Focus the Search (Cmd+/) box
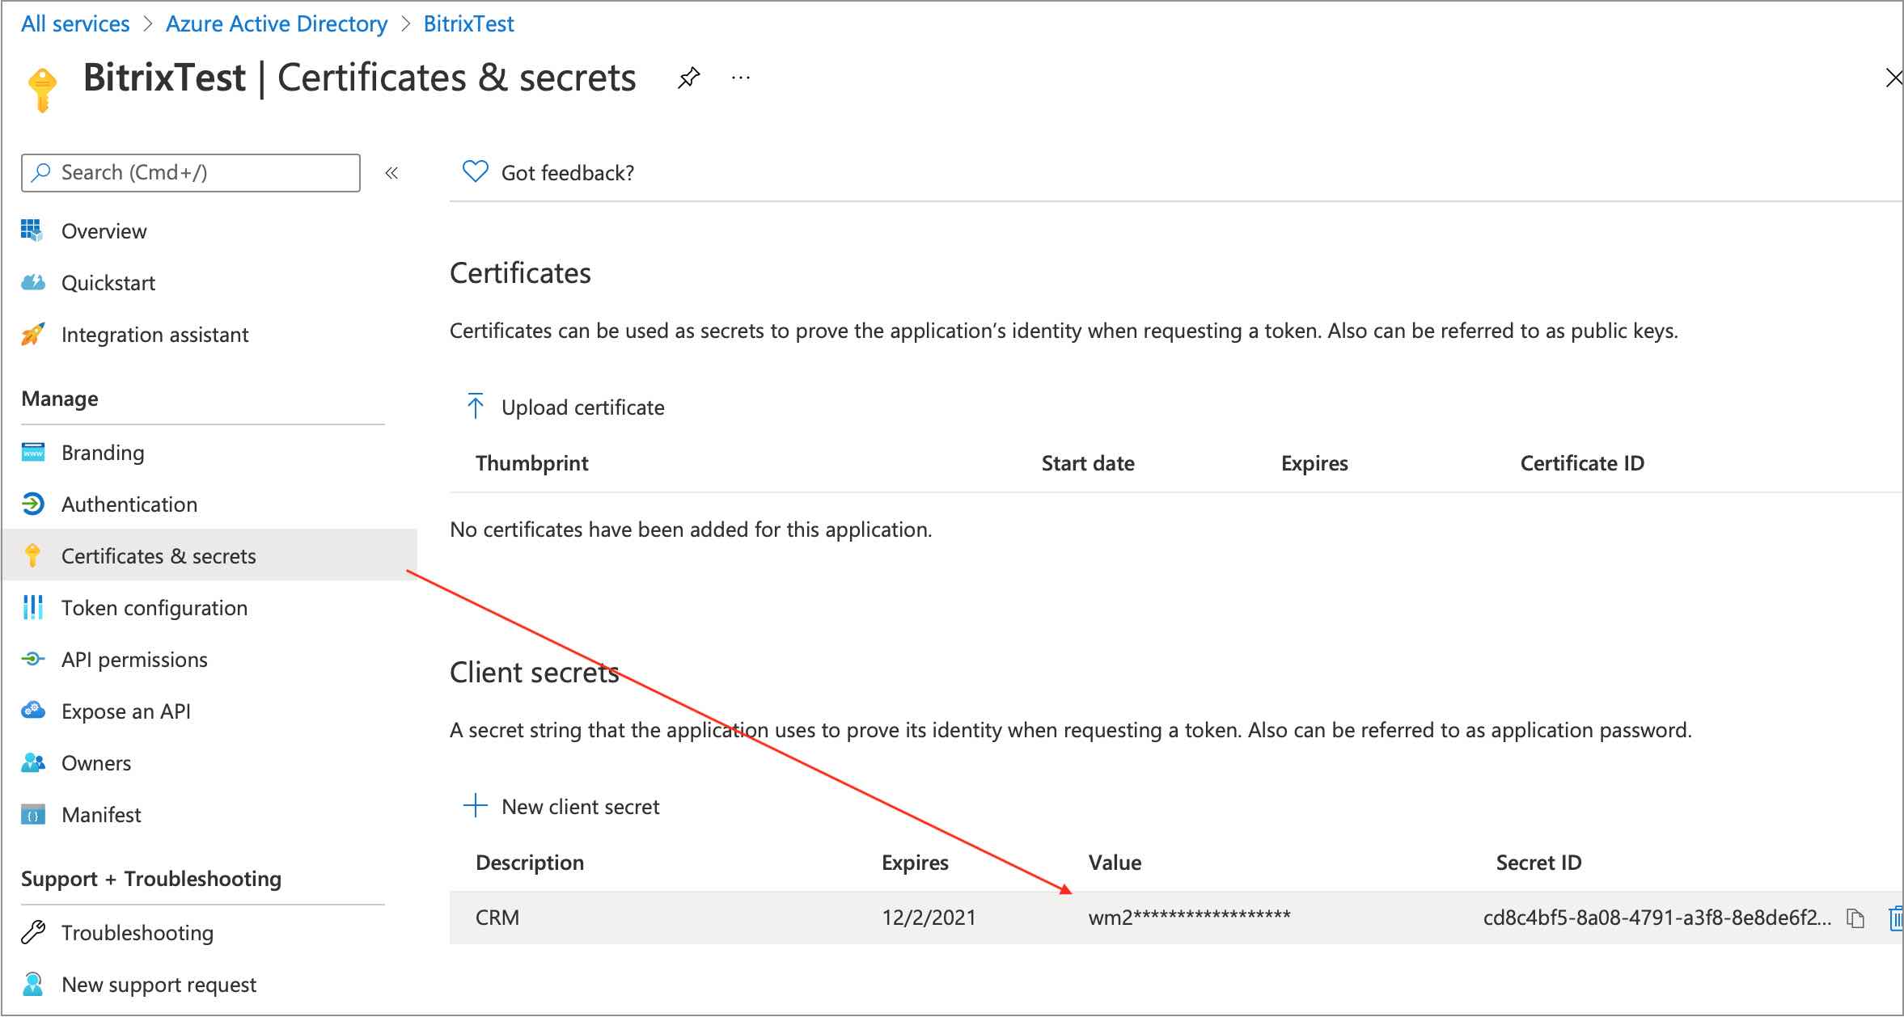The height and width of the screenshot is (1017, 1904). 191,173
